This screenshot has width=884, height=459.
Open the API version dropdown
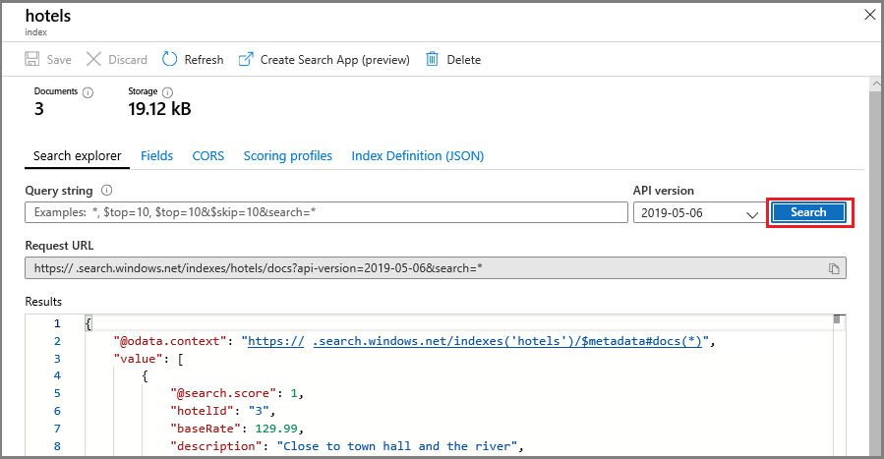697,212
